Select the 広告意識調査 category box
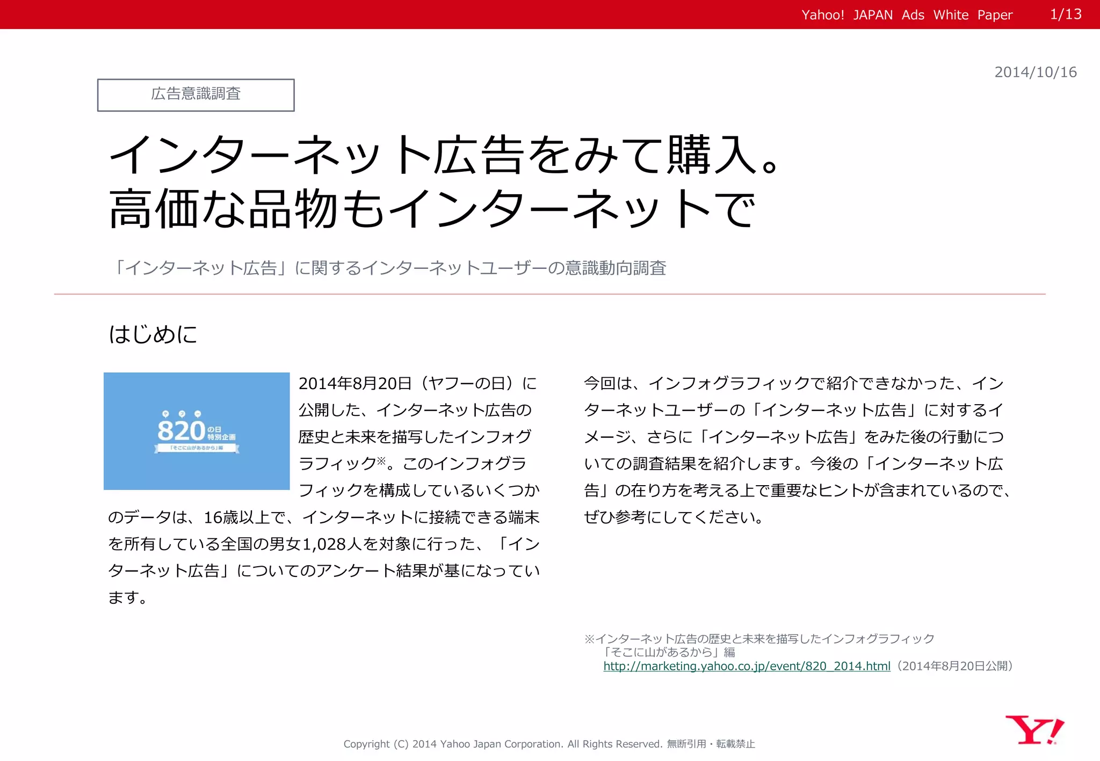The height and width of the screenshot is (761, 1100). pyautogui.click(x=196, y=95)
